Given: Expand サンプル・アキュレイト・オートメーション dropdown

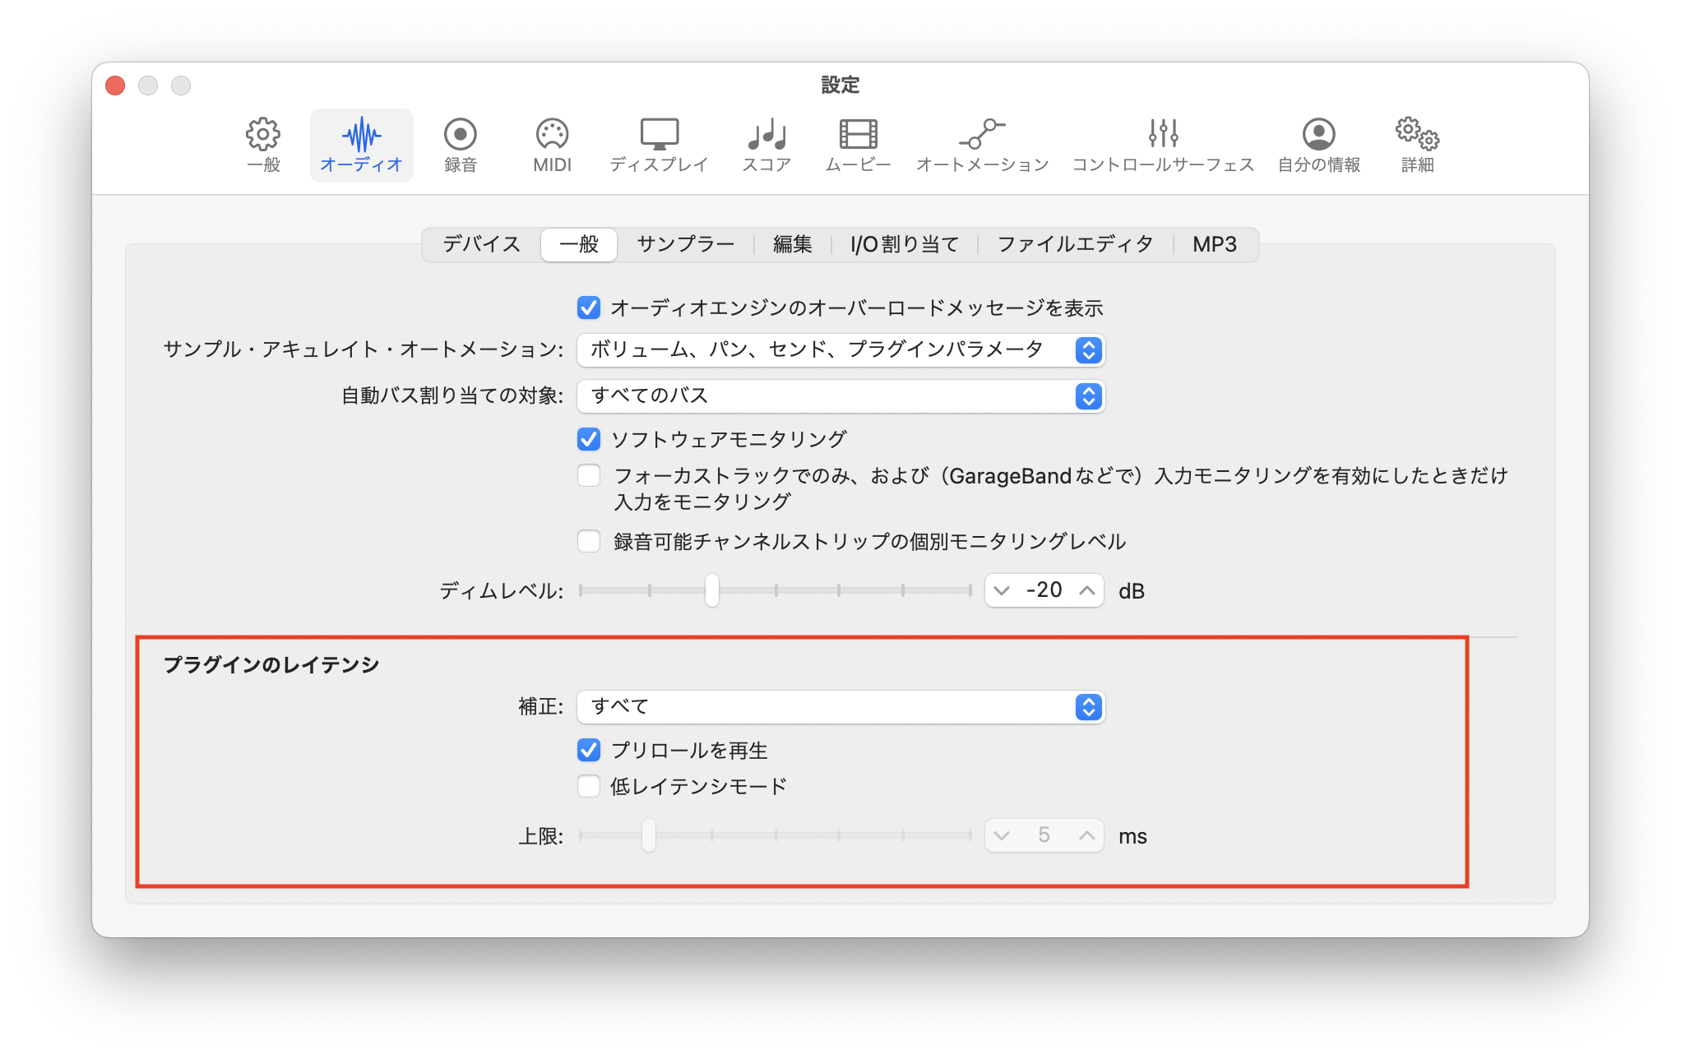Looking at the screenshot, I should (840, 350).
